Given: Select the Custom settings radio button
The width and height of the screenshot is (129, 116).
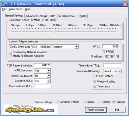Looking at the screenshot, I should point(114,102).
